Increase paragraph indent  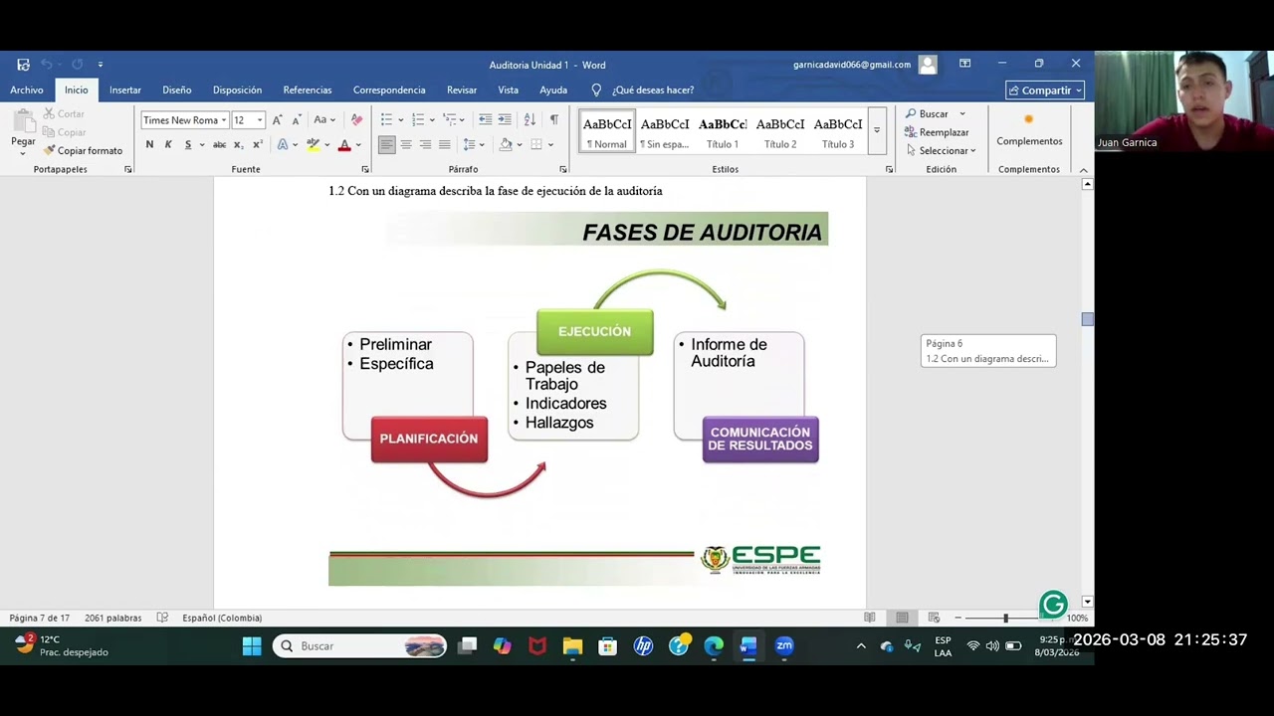pyautogui.click(x=505, y=120)
